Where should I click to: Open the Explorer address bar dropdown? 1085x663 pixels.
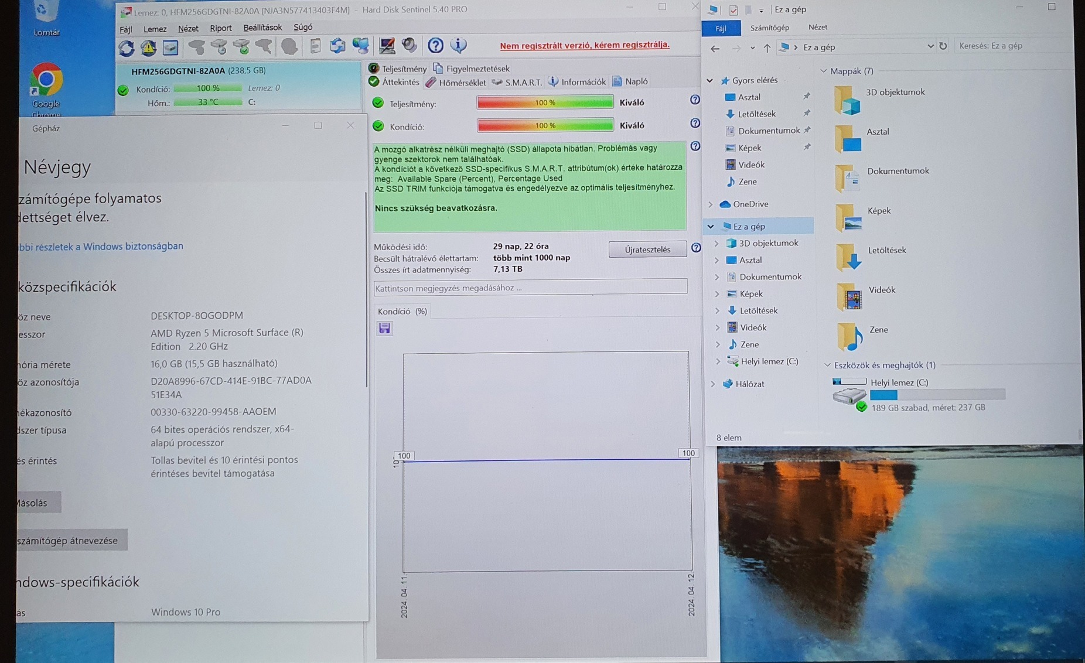tap(930, 46)
